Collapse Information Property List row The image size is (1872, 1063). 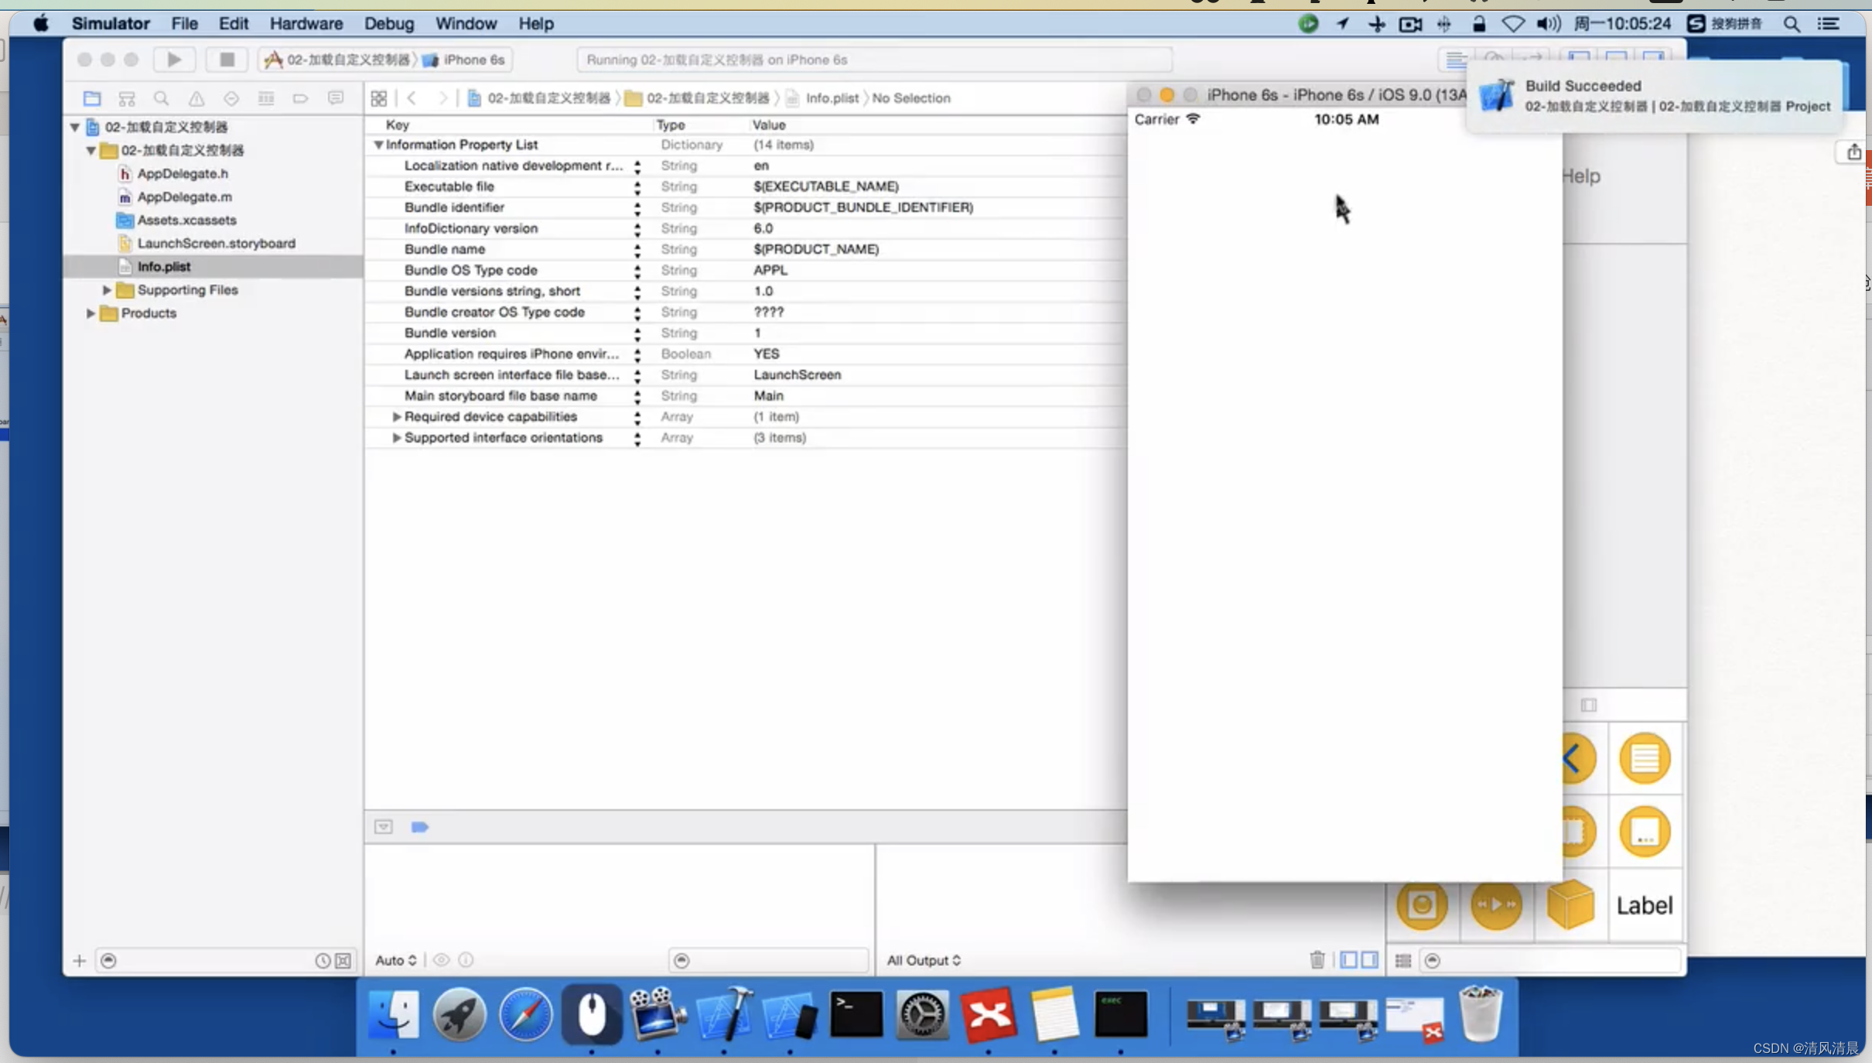[x=378, y=145]
